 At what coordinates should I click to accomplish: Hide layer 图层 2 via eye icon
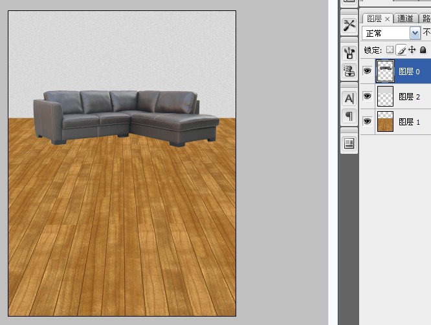coord(367,96)
